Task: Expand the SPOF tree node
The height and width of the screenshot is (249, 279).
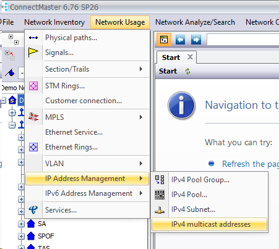Action: pos(21,236)
